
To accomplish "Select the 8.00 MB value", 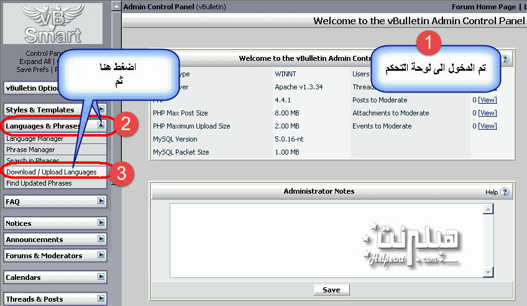I will 287,113.
